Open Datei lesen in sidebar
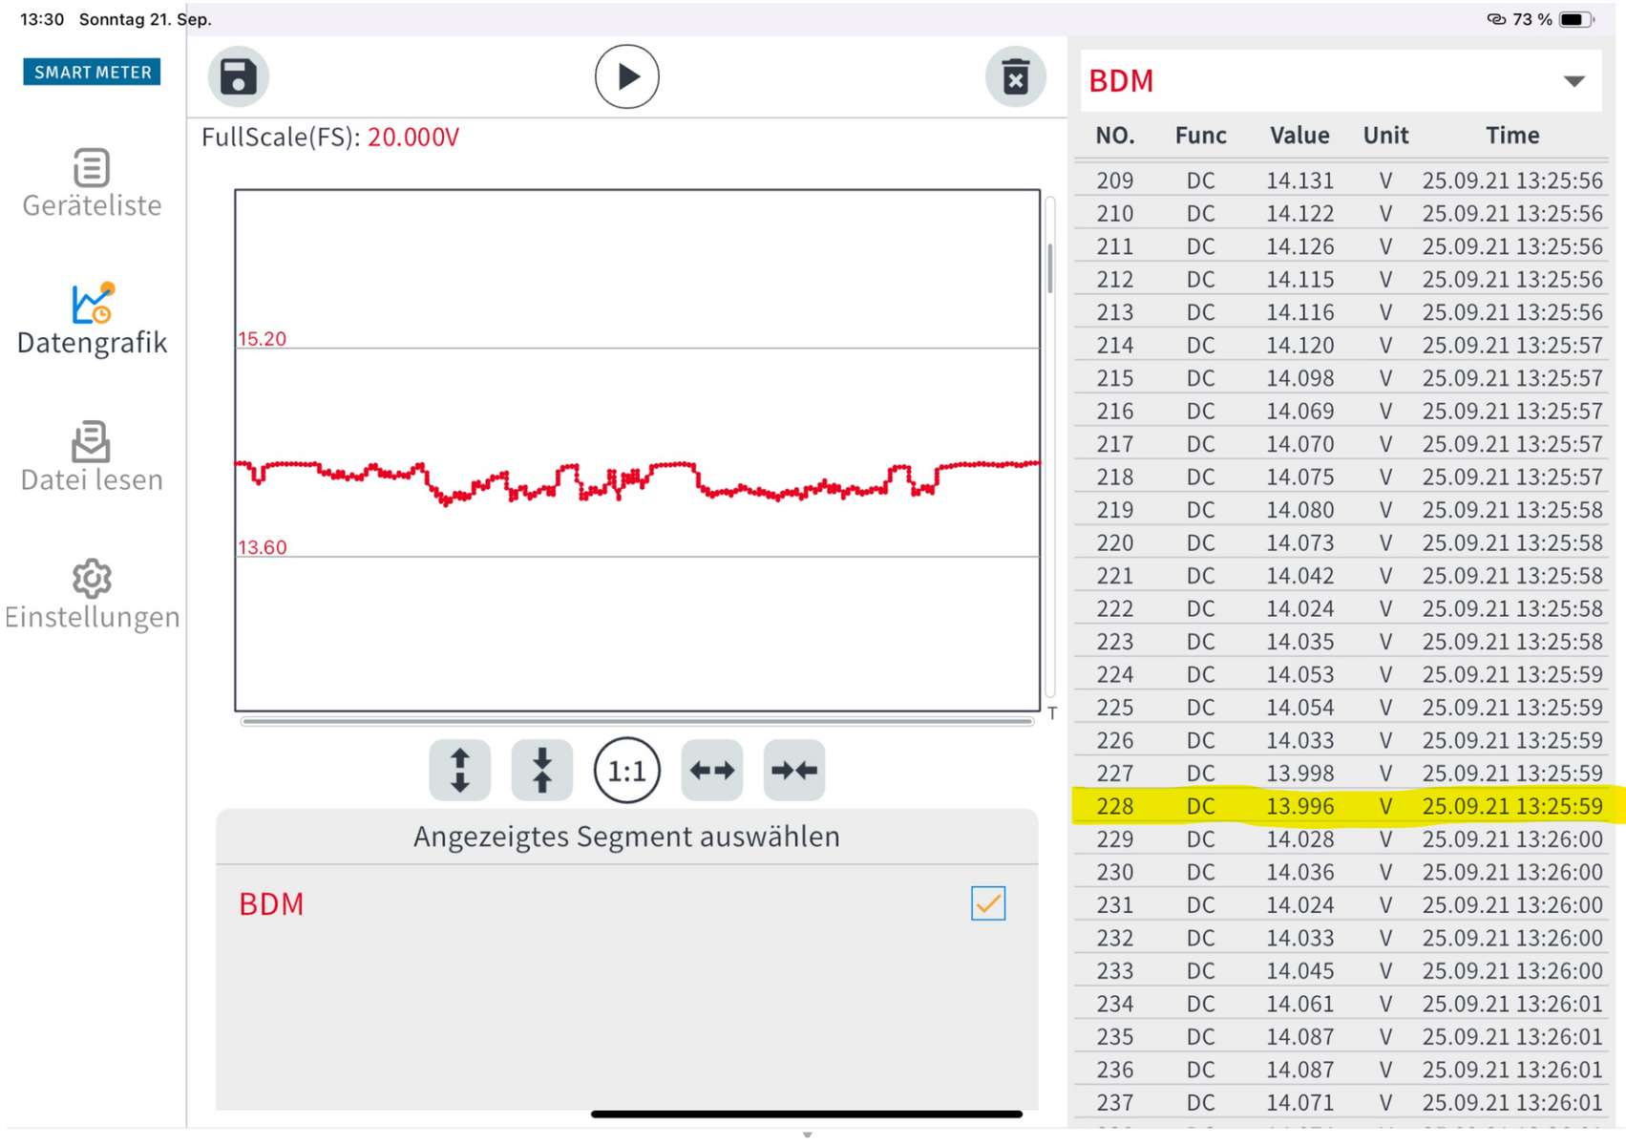This screenshot has width=1626, height=1146. (92, 457)
